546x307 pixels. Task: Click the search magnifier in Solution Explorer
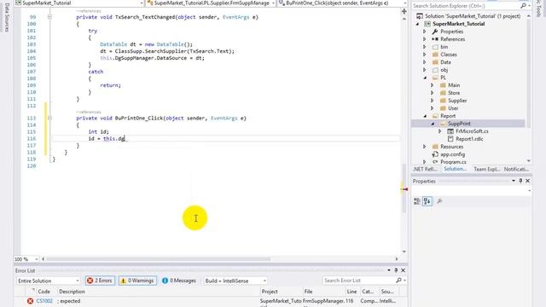pyautogui.click(x=523, y=6)
